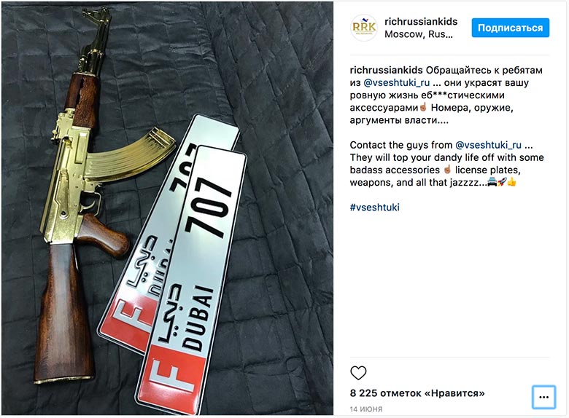The width and height of the screenshot is (569, 418).
Task: Open @vseshtuki_ru mention in English caption
Action: (488, 145)
